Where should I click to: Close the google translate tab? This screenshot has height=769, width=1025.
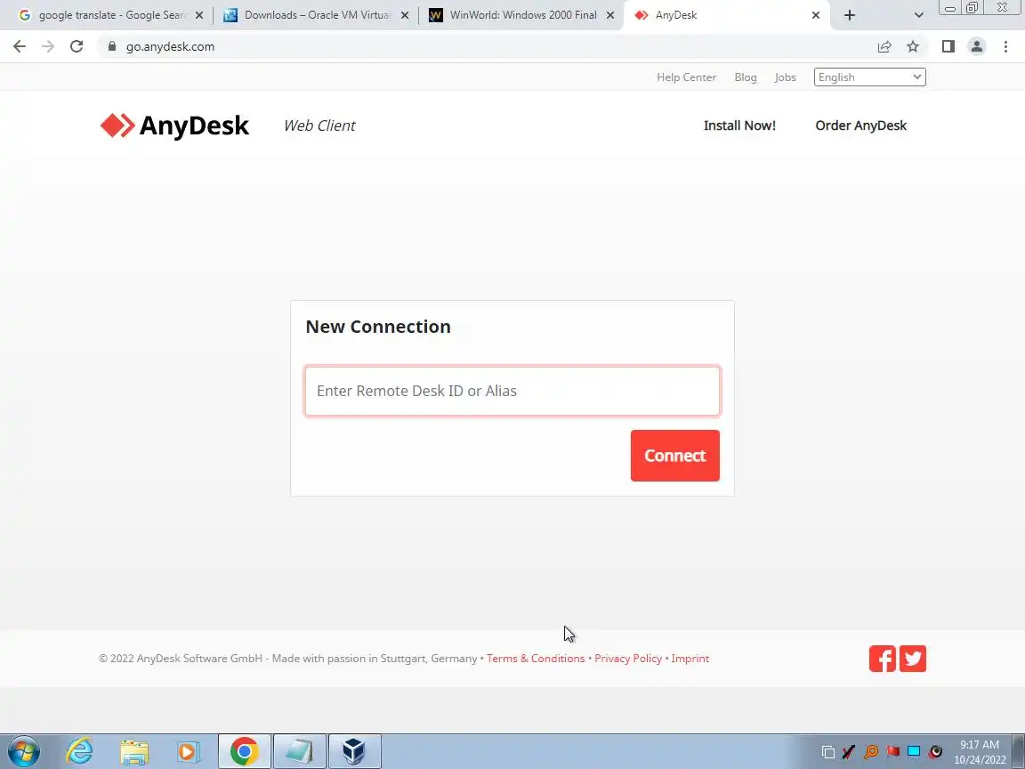click(x=199, y=15)
